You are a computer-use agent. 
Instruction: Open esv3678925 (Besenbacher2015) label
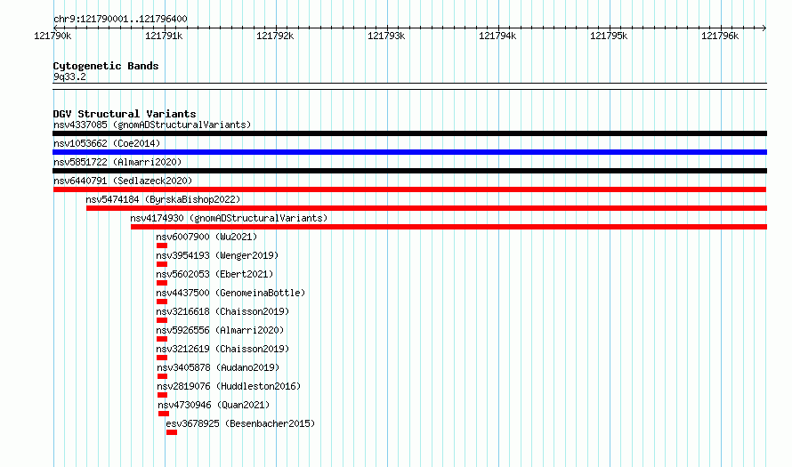click(x=240, y=423)
